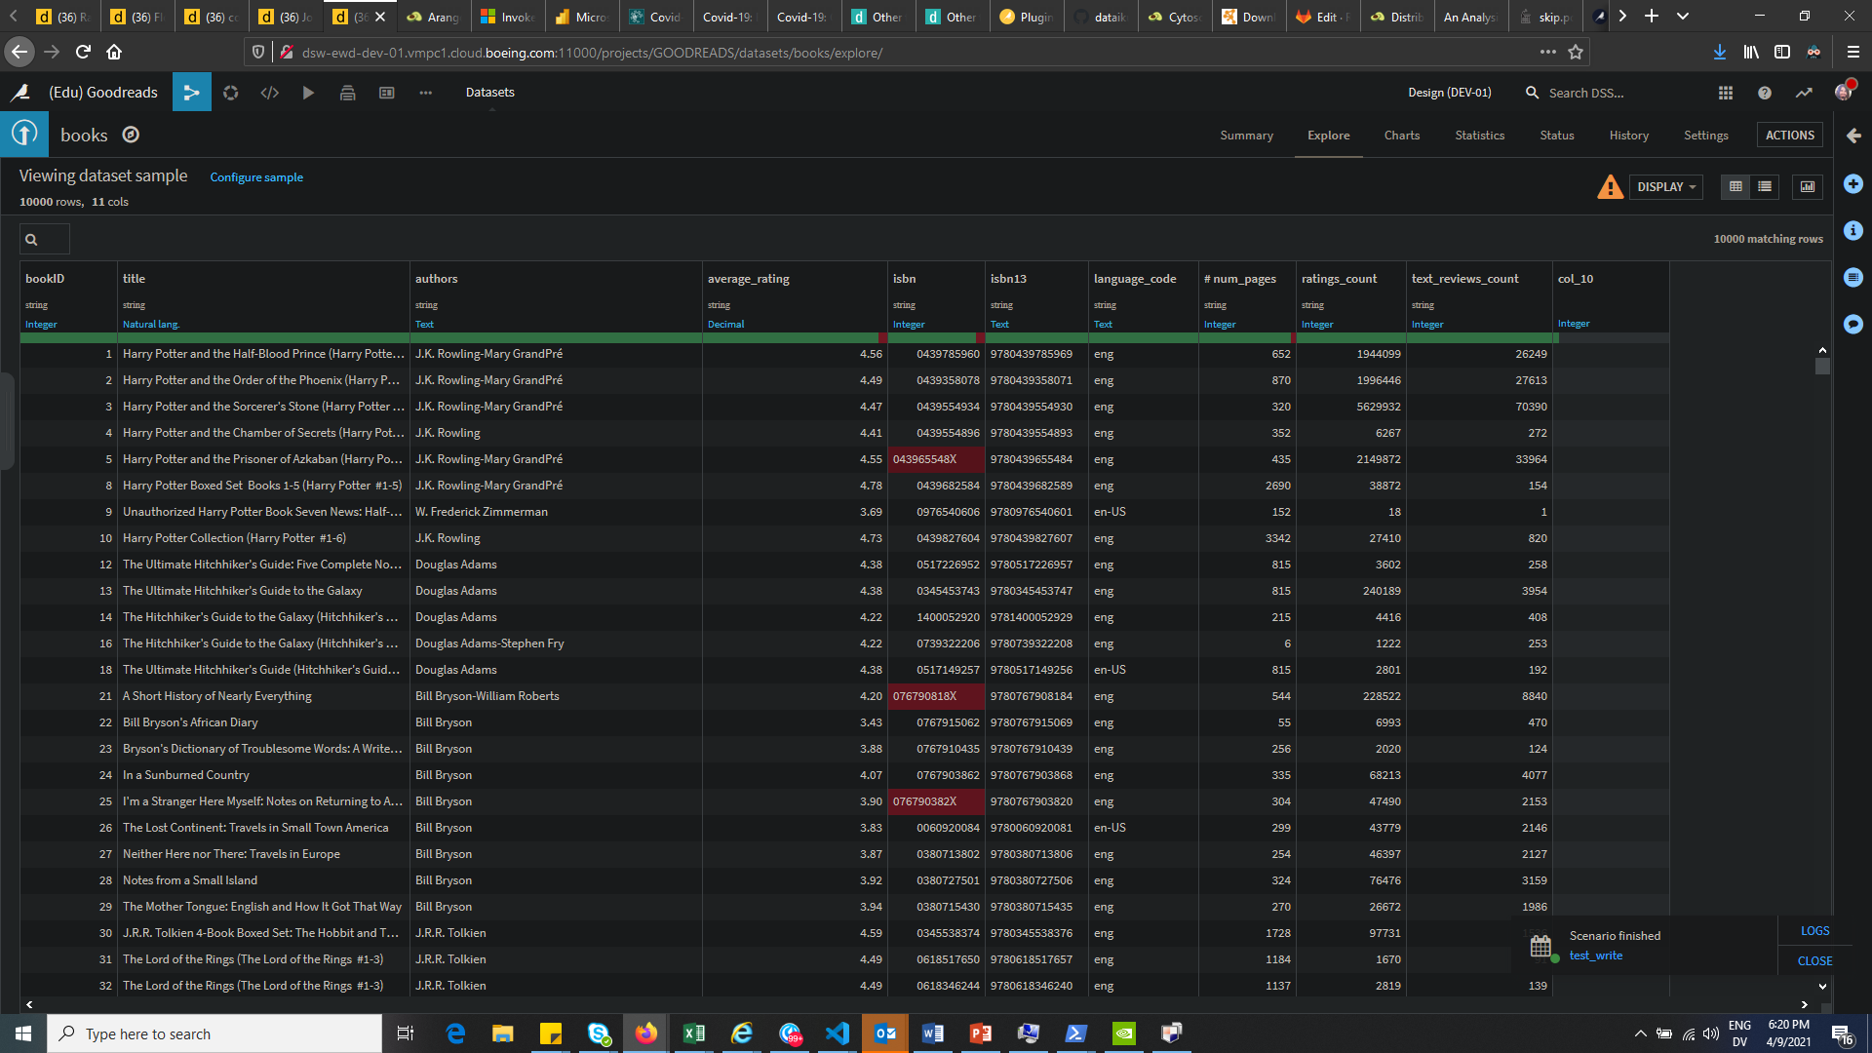The image size is (1872, 1053).
Task: Click the Configure sample link
Action: (x=256, y=176)
